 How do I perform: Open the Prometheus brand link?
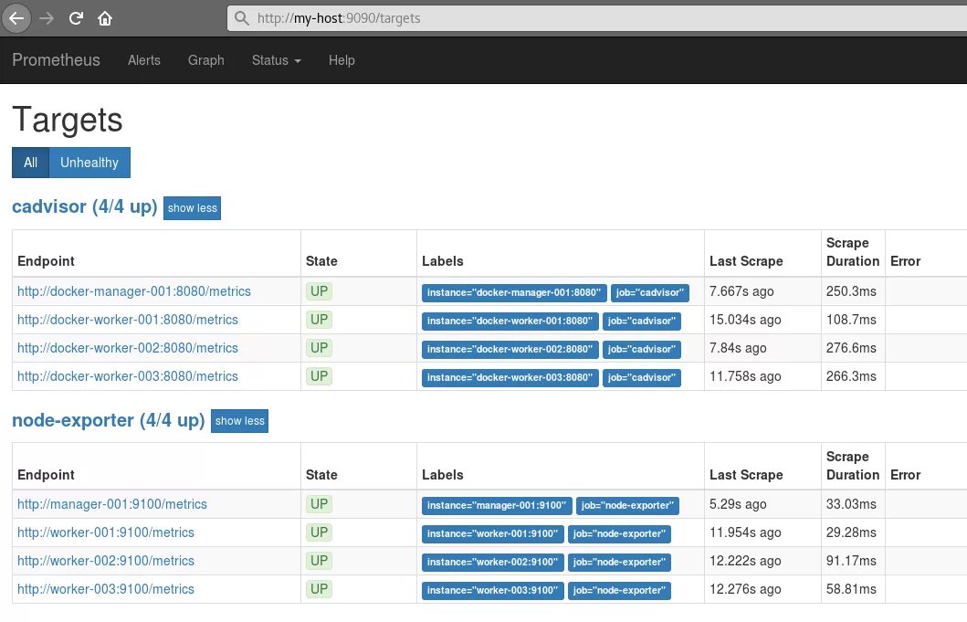(56, 60)
